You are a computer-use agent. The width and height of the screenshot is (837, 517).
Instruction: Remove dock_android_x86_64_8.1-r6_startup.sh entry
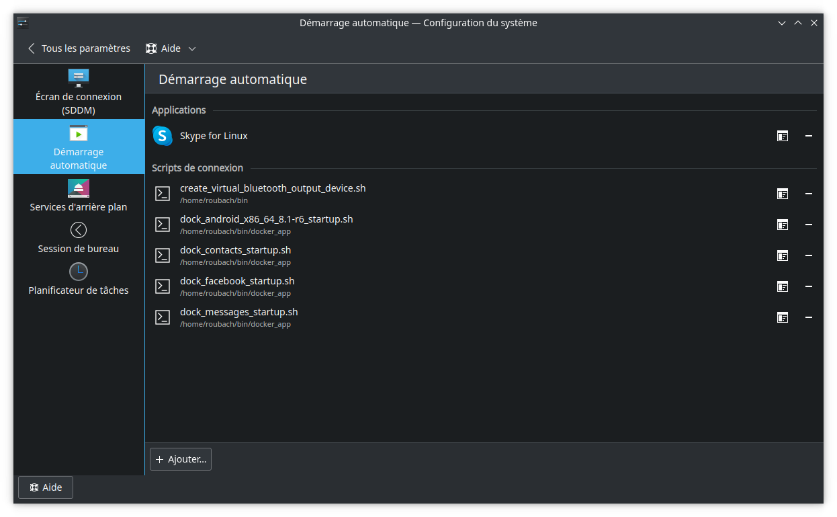tap(809, 224)
